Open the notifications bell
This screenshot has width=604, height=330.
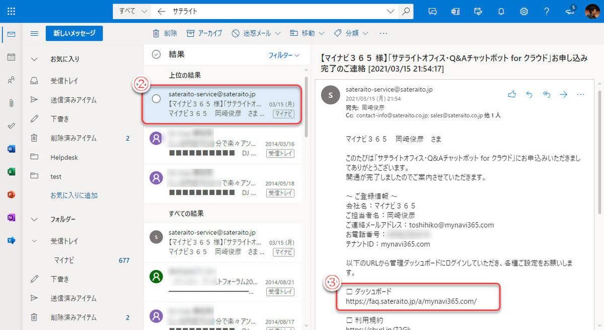coord(501,11)
